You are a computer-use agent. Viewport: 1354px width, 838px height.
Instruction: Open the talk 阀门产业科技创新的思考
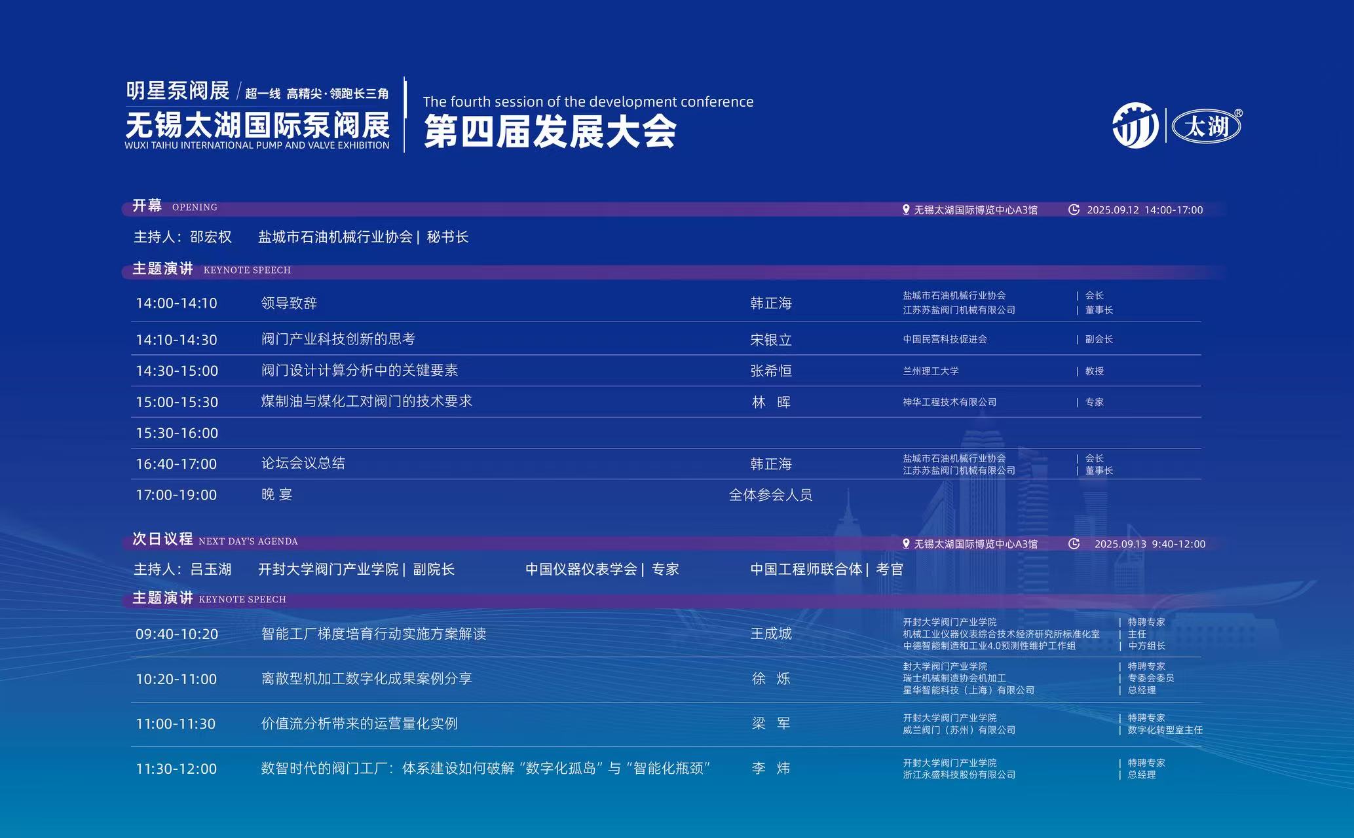pyautogui.click(x=340, y=338)
